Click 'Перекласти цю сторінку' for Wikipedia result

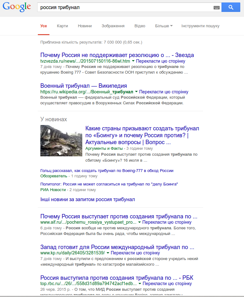click(164, 92)
